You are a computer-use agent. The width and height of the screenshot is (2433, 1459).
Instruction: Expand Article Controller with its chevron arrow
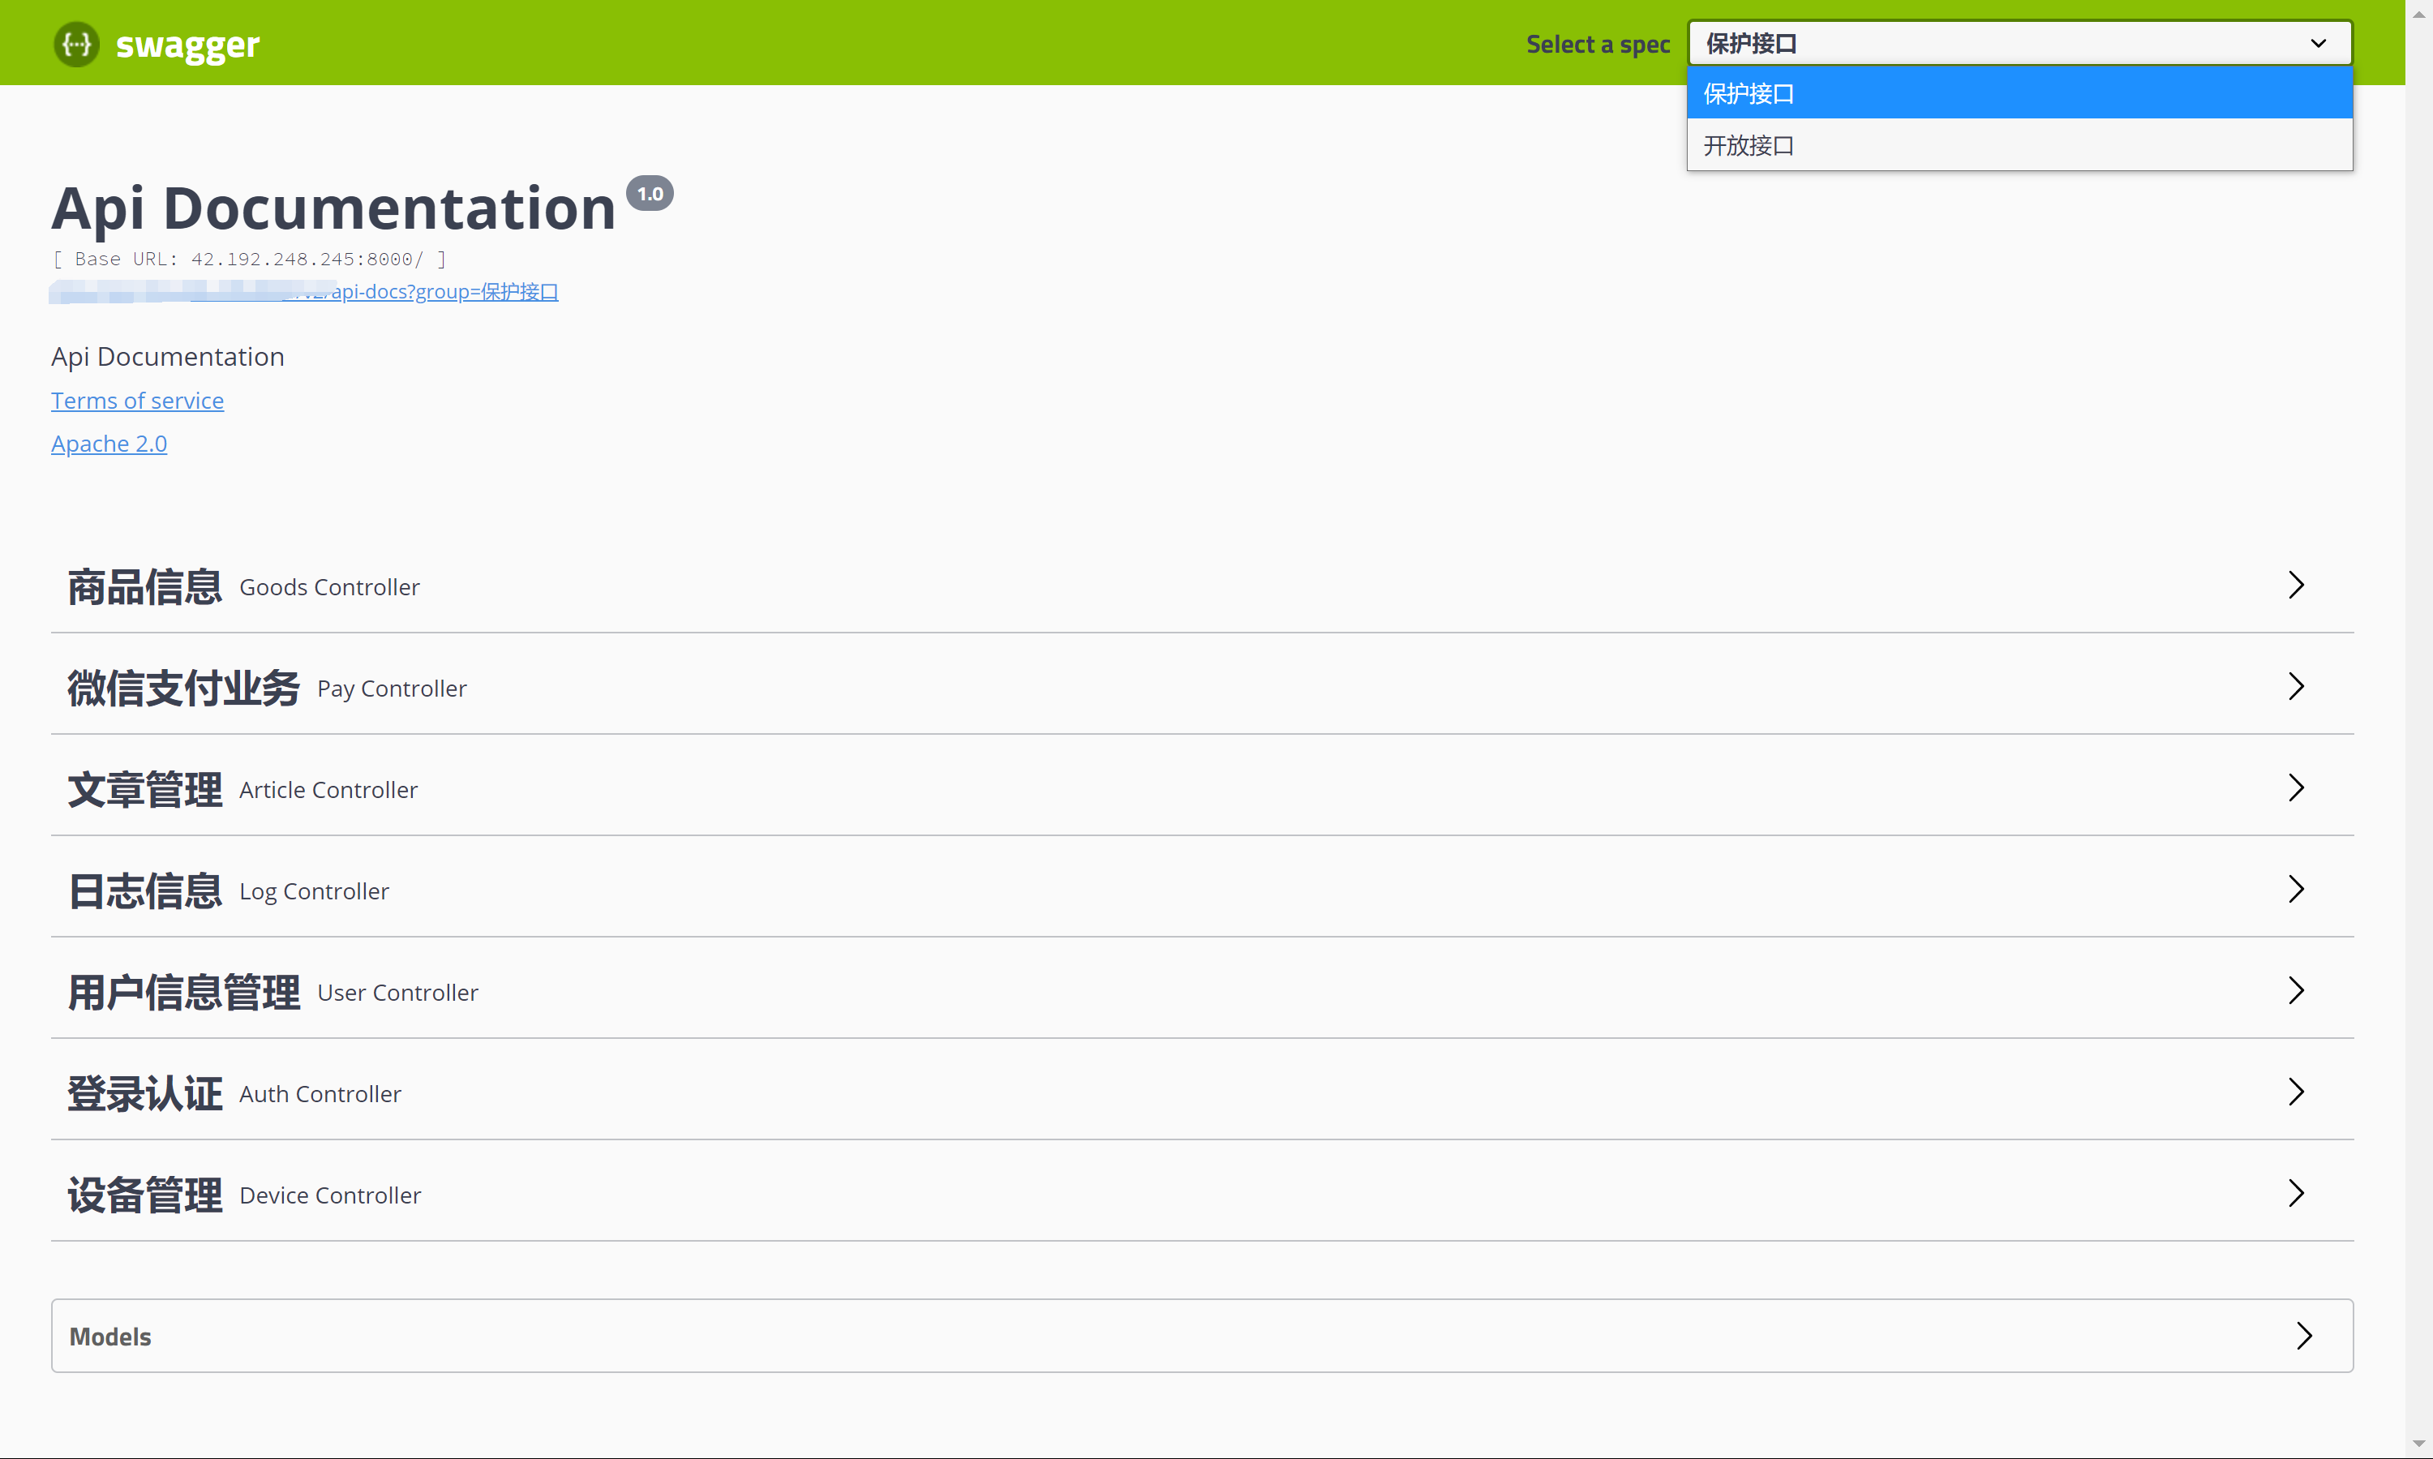2297,787
